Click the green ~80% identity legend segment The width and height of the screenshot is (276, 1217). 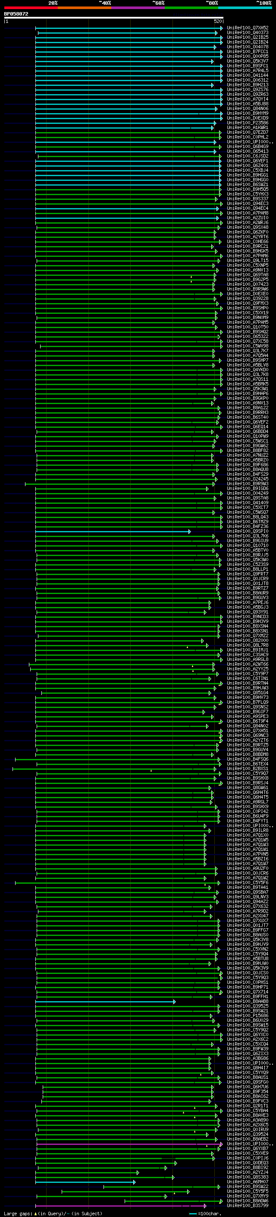click(191, 8)
